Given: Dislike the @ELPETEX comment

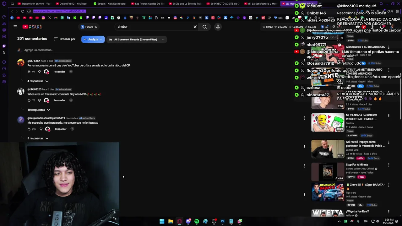Looking at the screenshot, I should click(40, 72).
